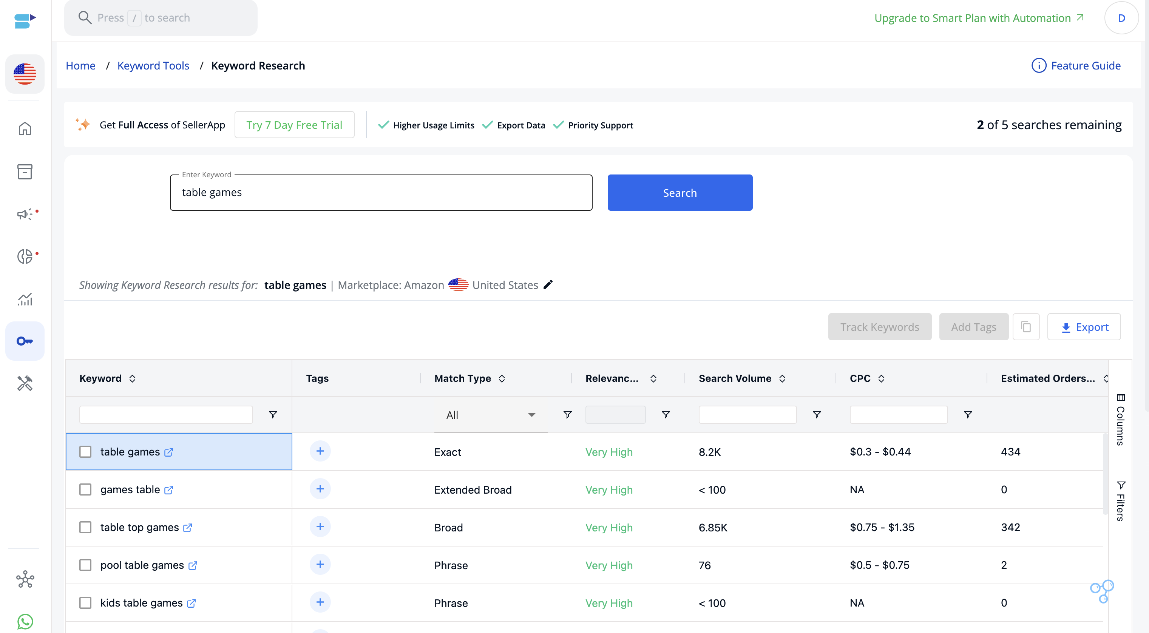Viewport: 1149px width, 633px height.
Task: Click Try 7 Day Free Trial
Action: click(294, 125)
